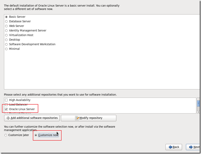Screen dimensions: 201x154
Task: Select the Customize now radio button
Action: pyautogui.click(x=36, y=135)
